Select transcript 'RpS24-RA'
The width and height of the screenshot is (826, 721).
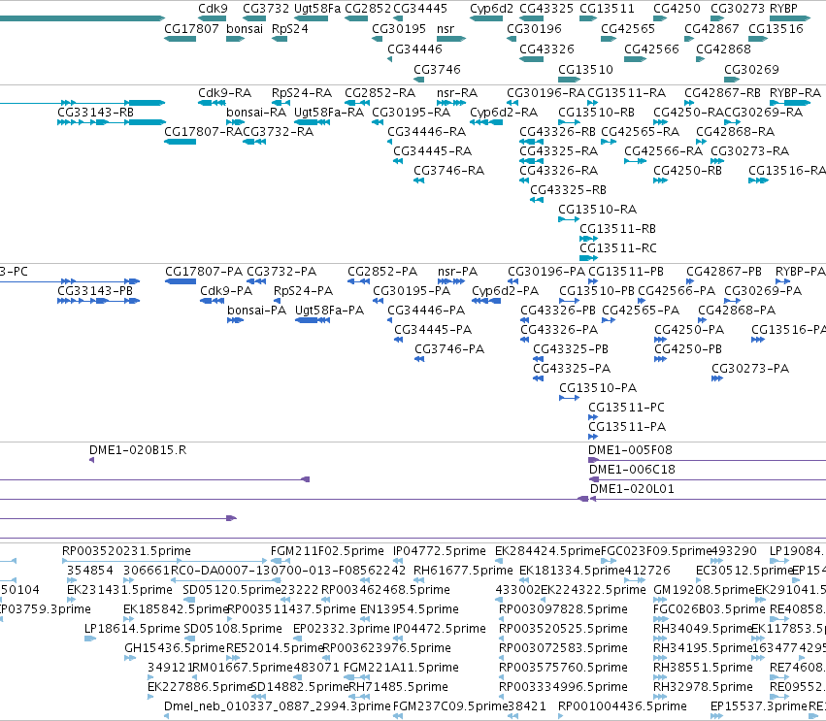pos(302,93)
